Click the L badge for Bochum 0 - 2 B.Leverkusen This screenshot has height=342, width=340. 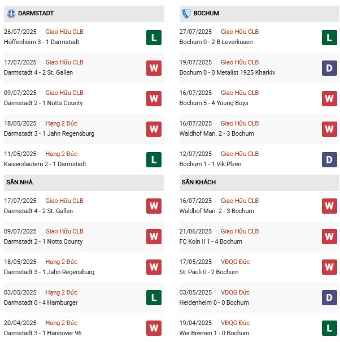pyautogui.click(x=329, y=37)
